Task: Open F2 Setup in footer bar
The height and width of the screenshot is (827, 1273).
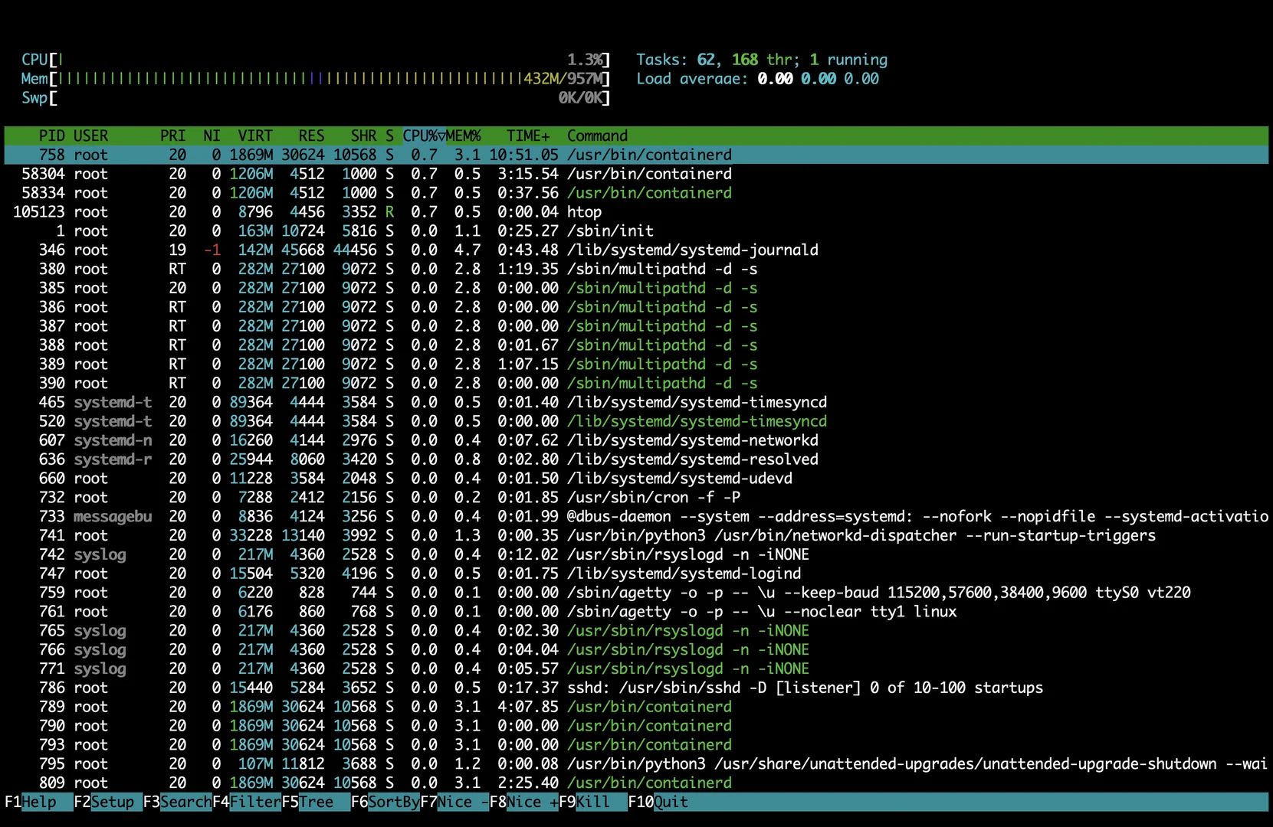Action: click(x=108, y=802)
